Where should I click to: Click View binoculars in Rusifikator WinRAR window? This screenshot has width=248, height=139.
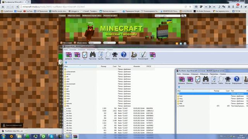(205, 80)
